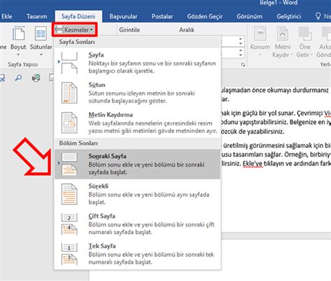Screen dimensions: 331x281
Task: Select the Metin Kaydırma break option
Action: pyautogui.click(x=138, y=123)
